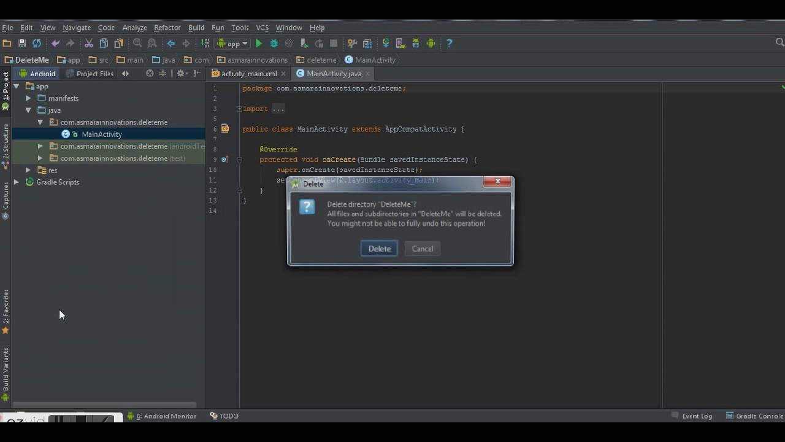Expand Gradle Scripts node
Image resolution: width=785 pixels, height=442 pixels.
click(x=17, y=182)
